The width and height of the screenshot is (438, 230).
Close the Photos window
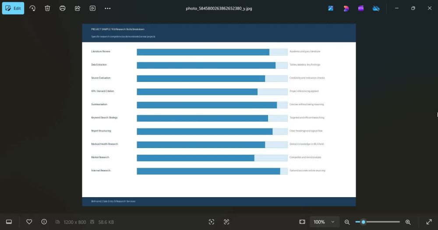coord(430,8)
